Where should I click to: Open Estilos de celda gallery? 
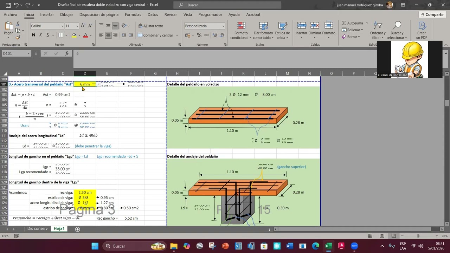point(283,31)
